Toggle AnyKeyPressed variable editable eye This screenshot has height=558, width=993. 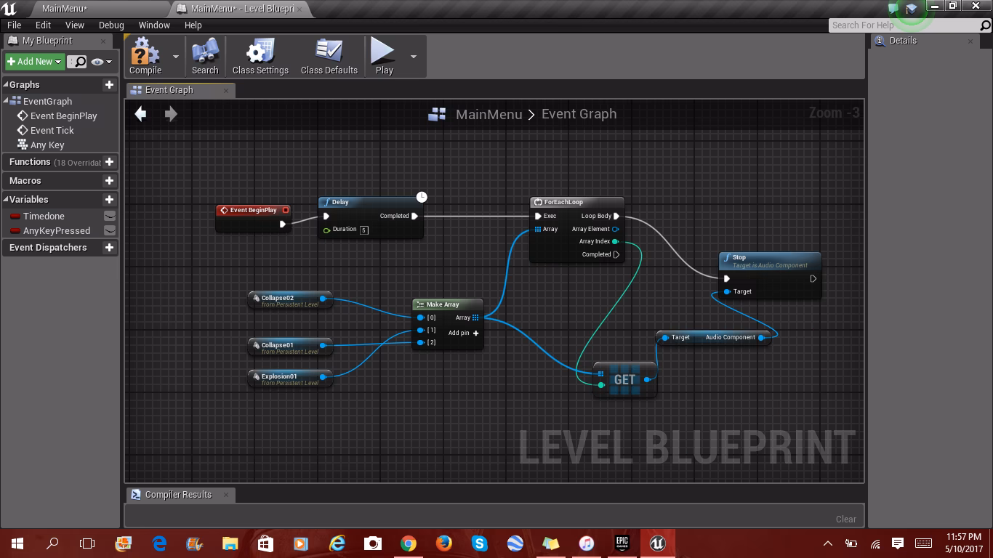click(x=110, y=231)
